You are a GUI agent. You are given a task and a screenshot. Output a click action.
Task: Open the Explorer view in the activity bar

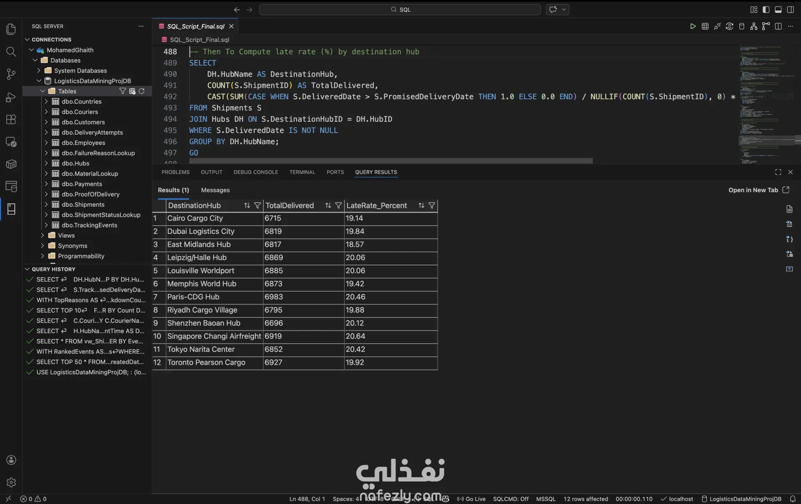11,29
